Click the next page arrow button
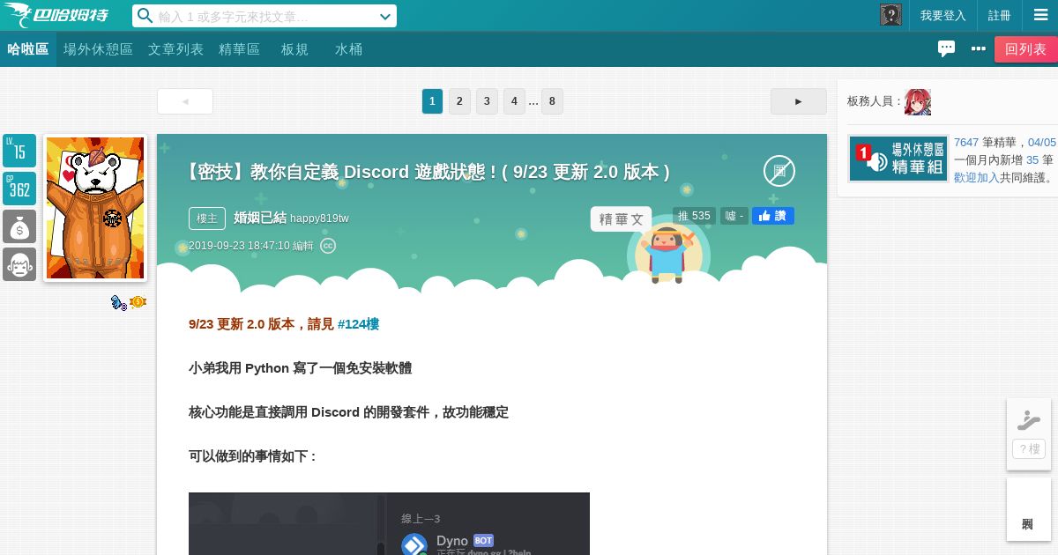Screen dimensions: 1058x555 click(799, 101)
